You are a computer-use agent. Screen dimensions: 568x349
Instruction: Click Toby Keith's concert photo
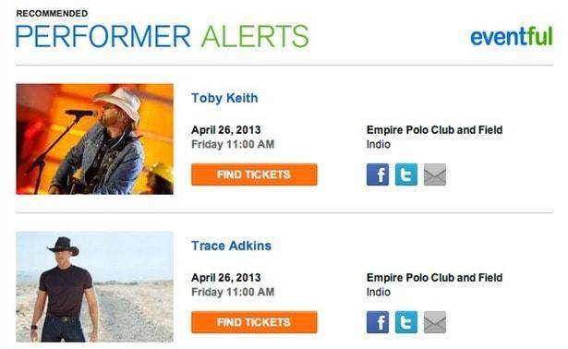tap(94, 139)
